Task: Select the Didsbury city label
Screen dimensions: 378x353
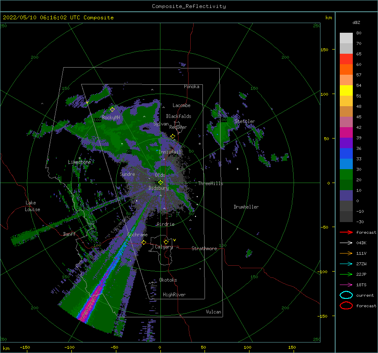Action: coord(159,188)
